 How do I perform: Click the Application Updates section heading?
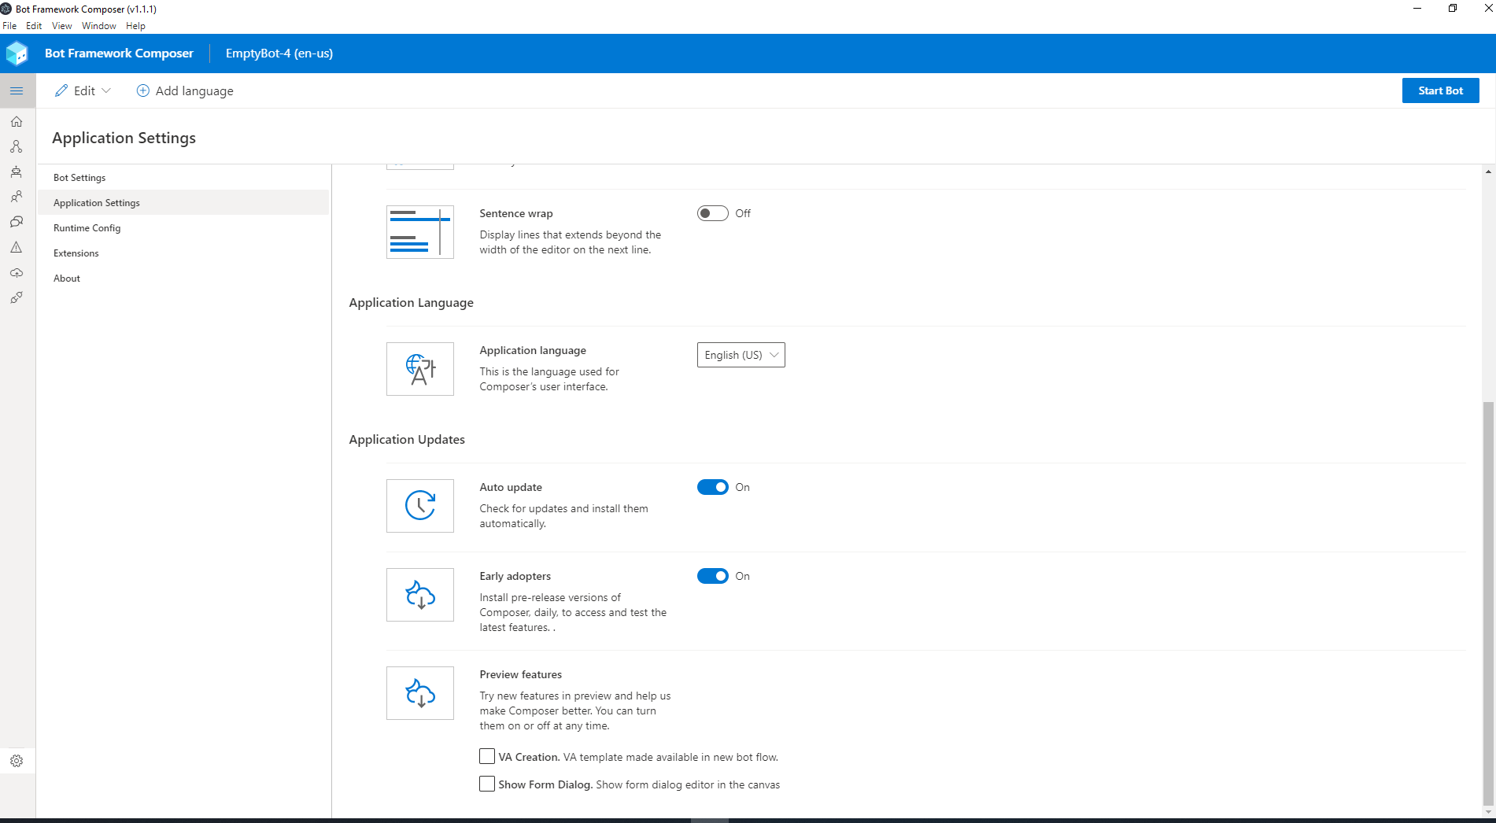(407, 439)
